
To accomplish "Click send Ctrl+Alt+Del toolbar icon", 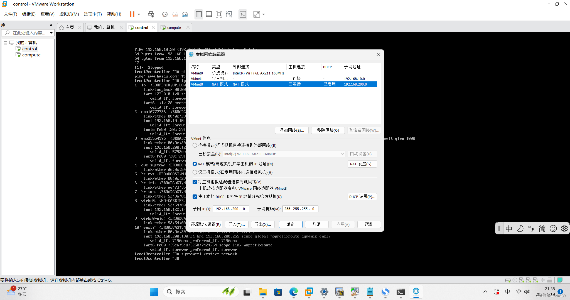I will click(x=151, y=14).
